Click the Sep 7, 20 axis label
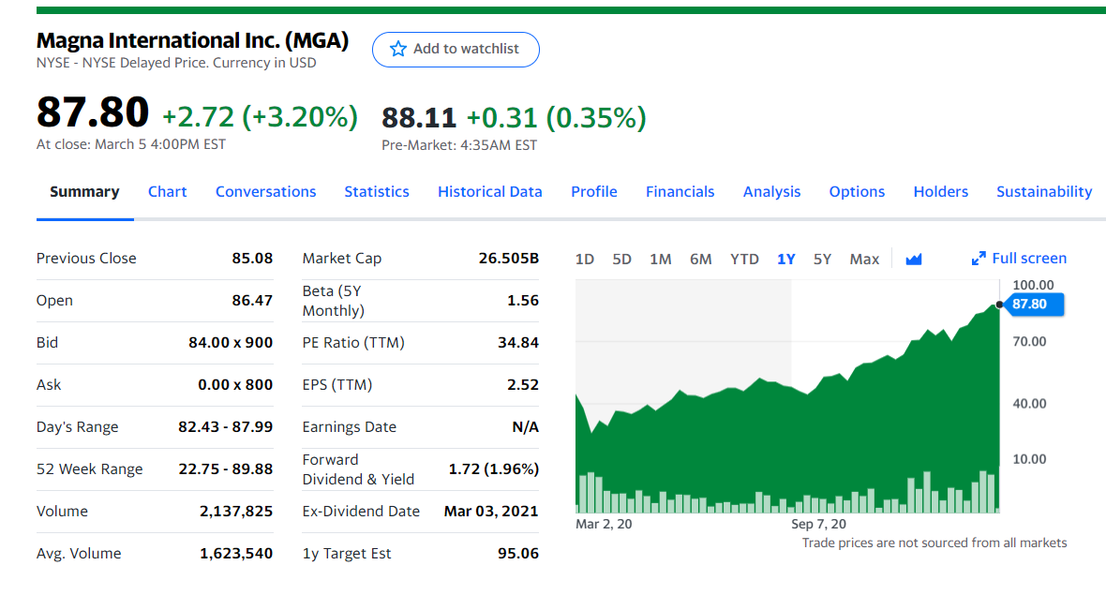The image size is (1106, 595). pos(818,524)
